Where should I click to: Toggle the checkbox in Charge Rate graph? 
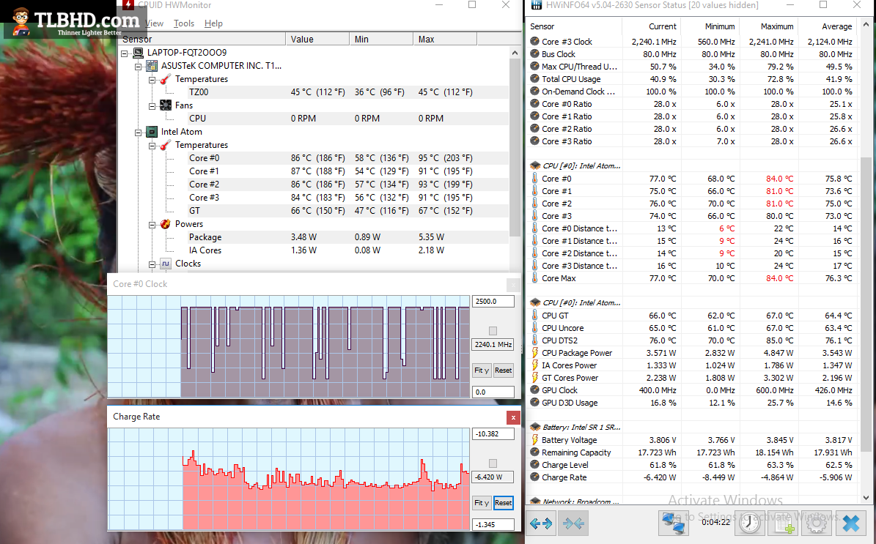[x=493, y=463]
